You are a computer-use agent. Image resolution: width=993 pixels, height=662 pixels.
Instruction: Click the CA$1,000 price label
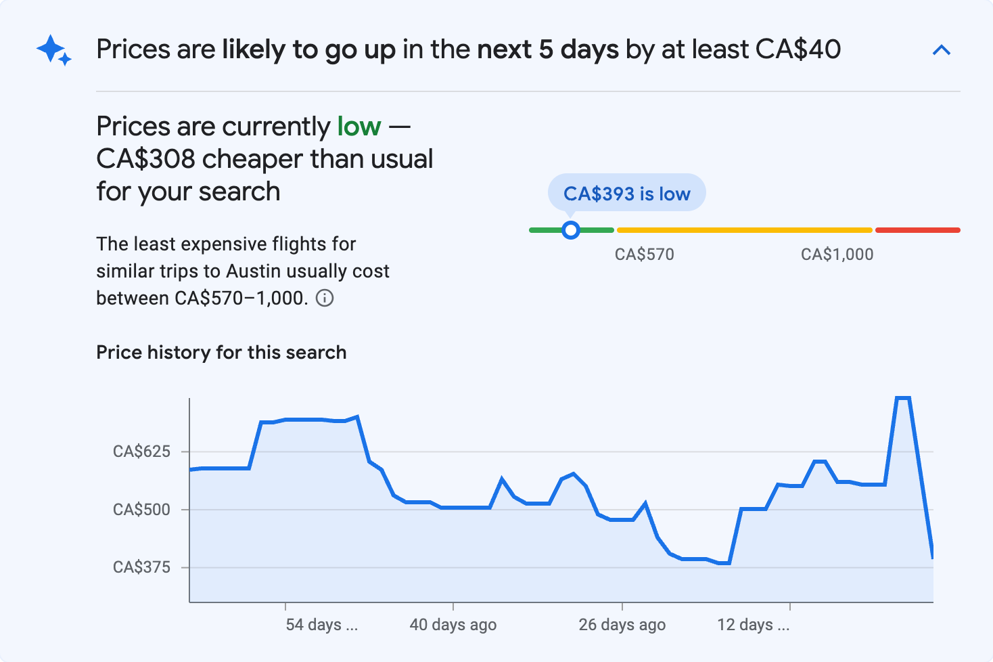[x=837, y=254]
